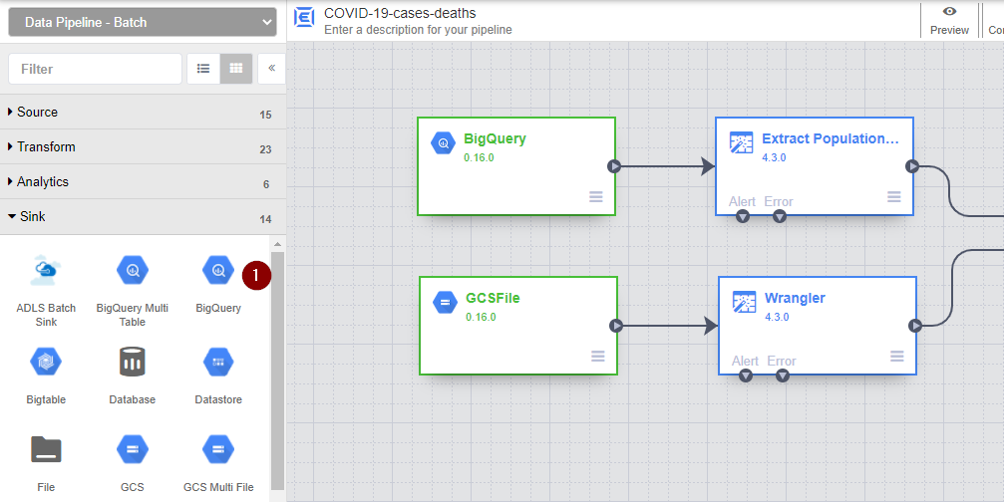Select the GCSFile source node
The width and height of the screenshot is (1004, 502).
point(518,326)
